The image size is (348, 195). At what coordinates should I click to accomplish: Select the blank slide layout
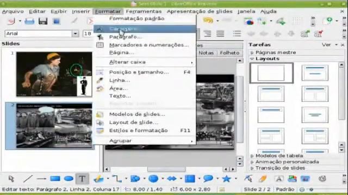(x=271, y=73)
